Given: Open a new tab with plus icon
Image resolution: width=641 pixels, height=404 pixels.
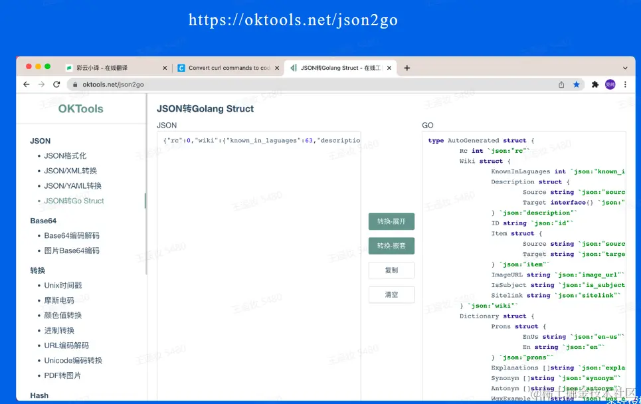Looking at the screenshot, I should click(407, 68).
